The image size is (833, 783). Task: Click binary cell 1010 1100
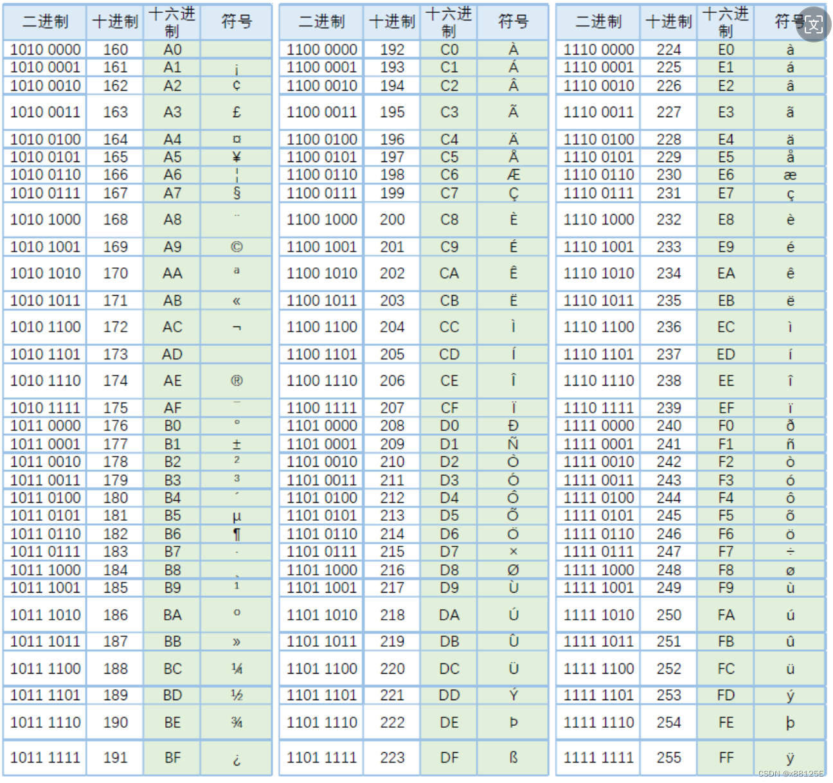tap(45, 327)
